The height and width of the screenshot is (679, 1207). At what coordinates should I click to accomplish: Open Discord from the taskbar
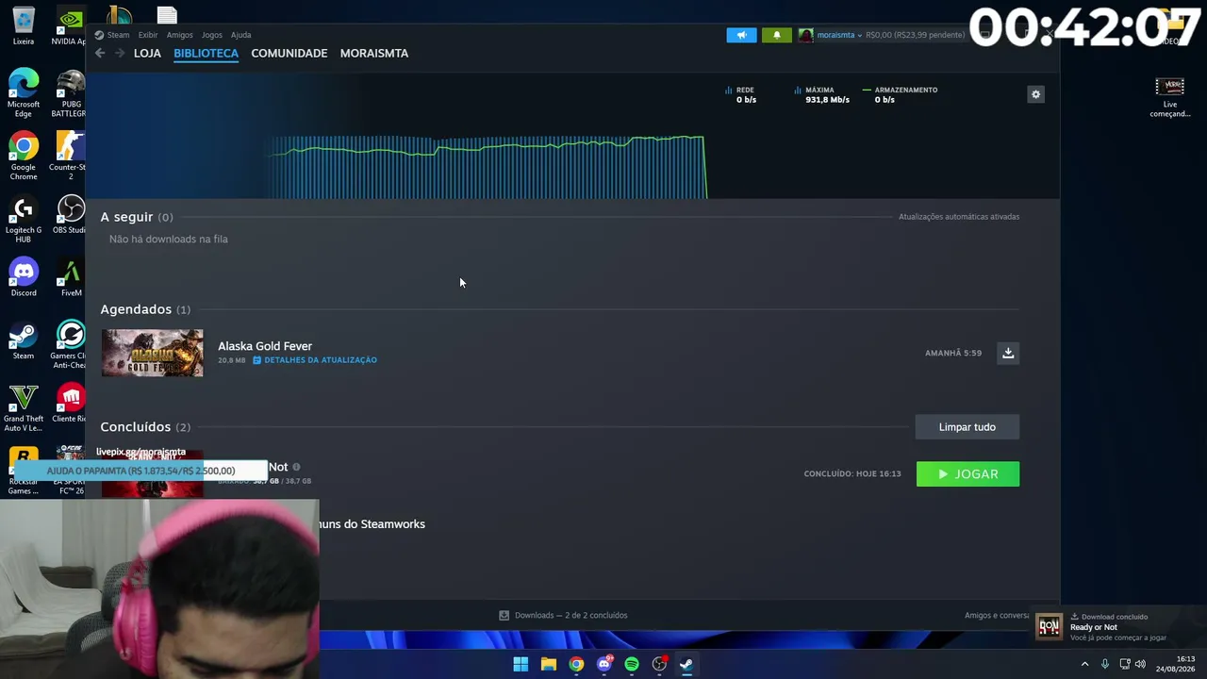click(x=604, y=664)
